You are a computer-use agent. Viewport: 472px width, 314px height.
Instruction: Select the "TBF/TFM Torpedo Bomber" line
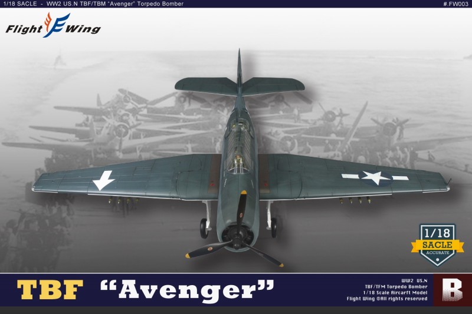pos(396,287)
